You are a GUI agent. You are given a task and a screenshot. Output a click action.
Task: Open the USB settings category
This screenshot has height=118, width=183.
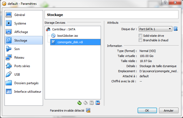pos(24,75)
